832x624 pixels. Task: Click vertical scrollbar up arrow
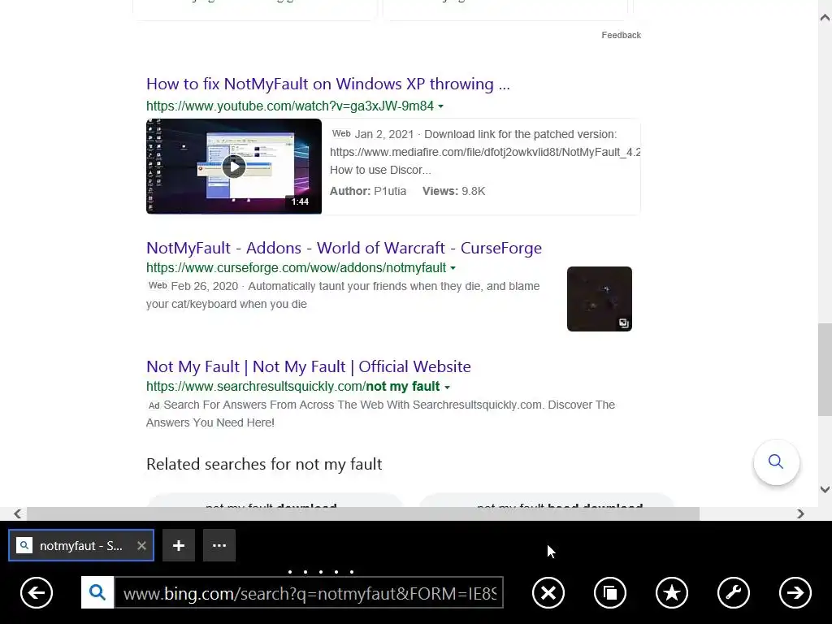[x=825, y=18]
